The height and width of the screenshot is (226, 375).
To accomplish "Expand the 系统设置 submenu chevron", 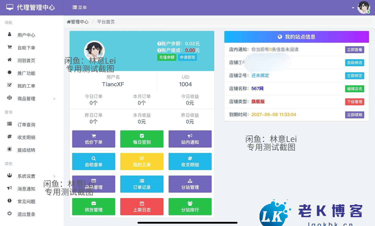I will [54, 176].
